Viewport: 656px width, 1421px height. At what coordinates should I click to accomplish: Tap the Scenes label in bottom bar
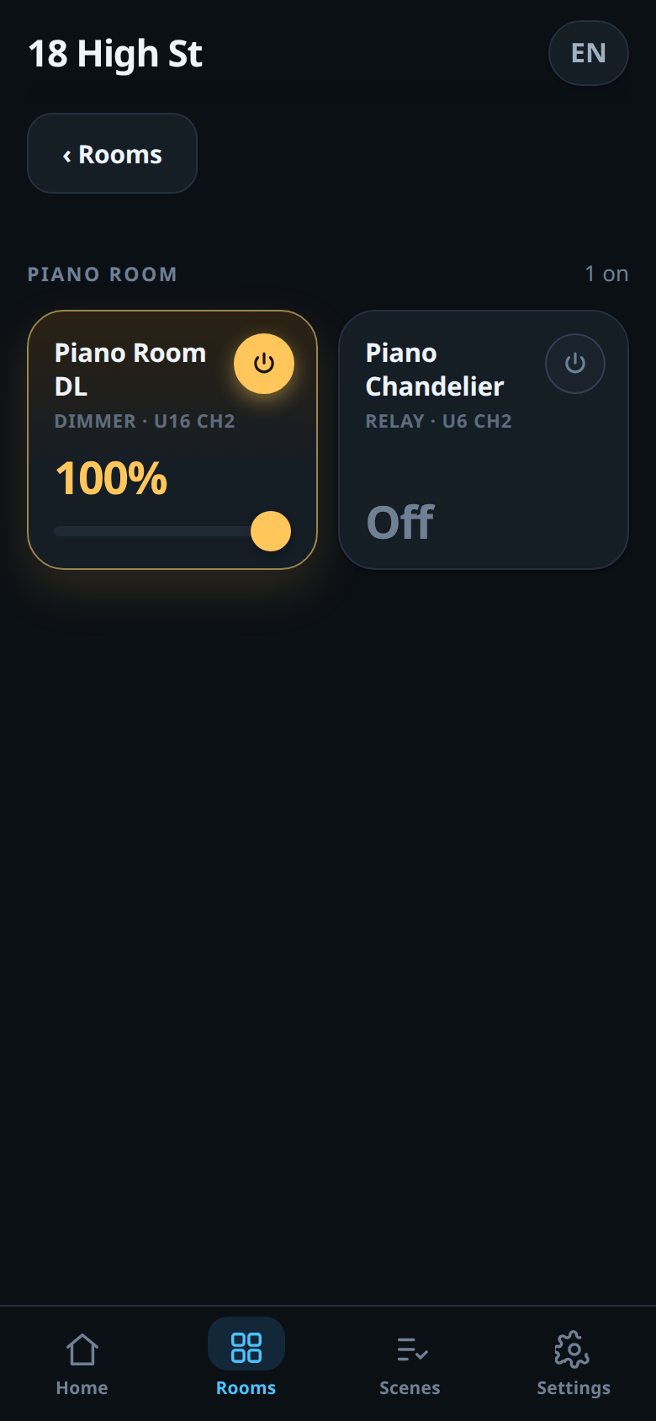(x=410, y=1387)
